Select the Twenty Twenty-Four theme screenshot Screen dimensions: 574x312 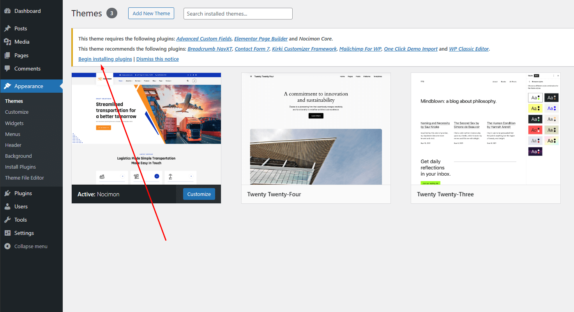click(x=316, y=129)
